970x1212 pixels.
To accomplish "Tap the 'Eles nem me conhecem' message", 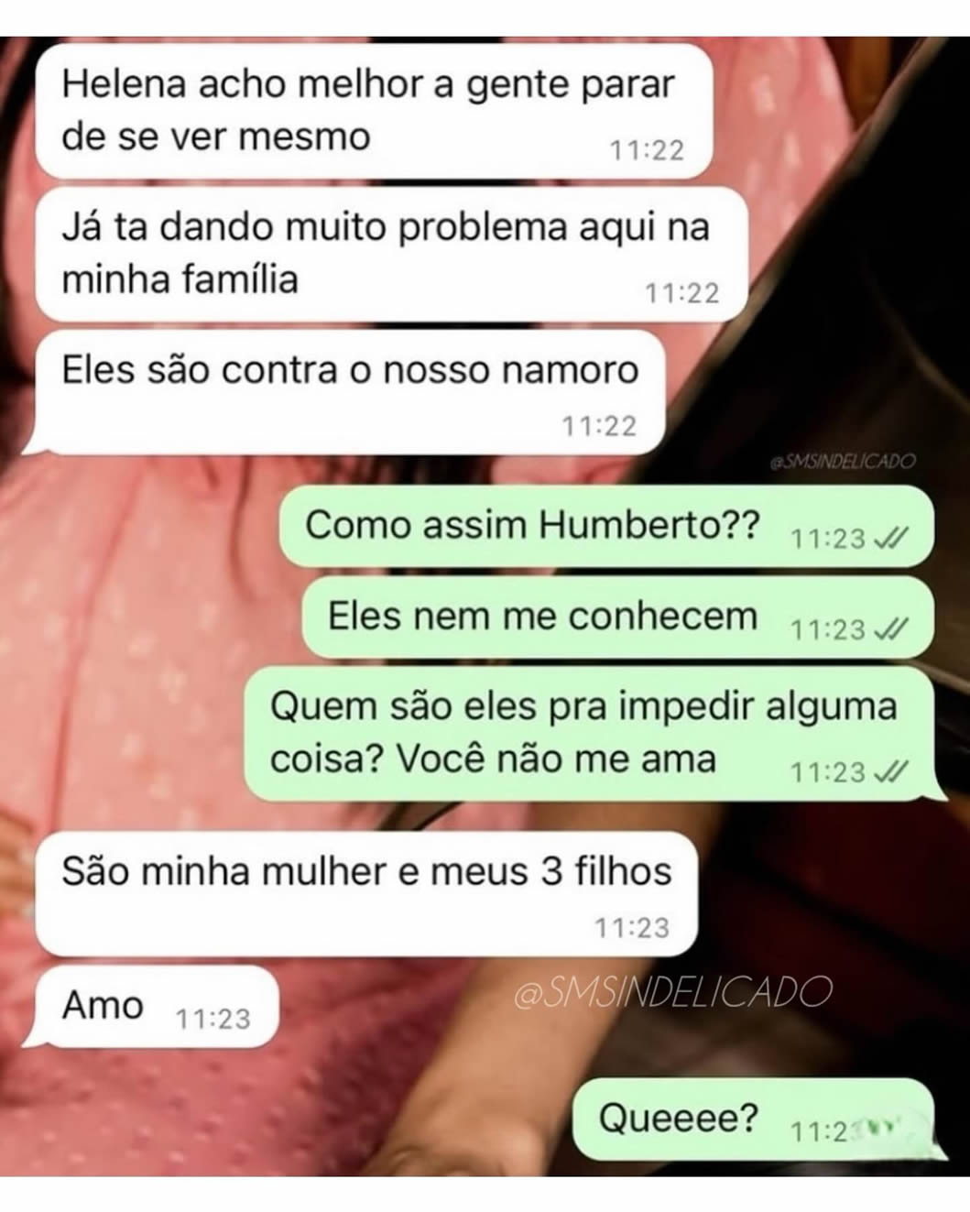I will point(617,617).
